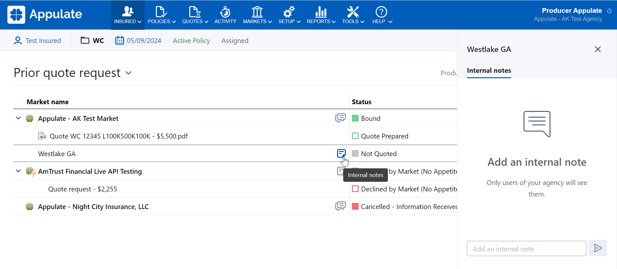This screenshot has width=617, height=269.
Task: Collapse the AmTrust Financial Live API row
Action: coord(18,171)
